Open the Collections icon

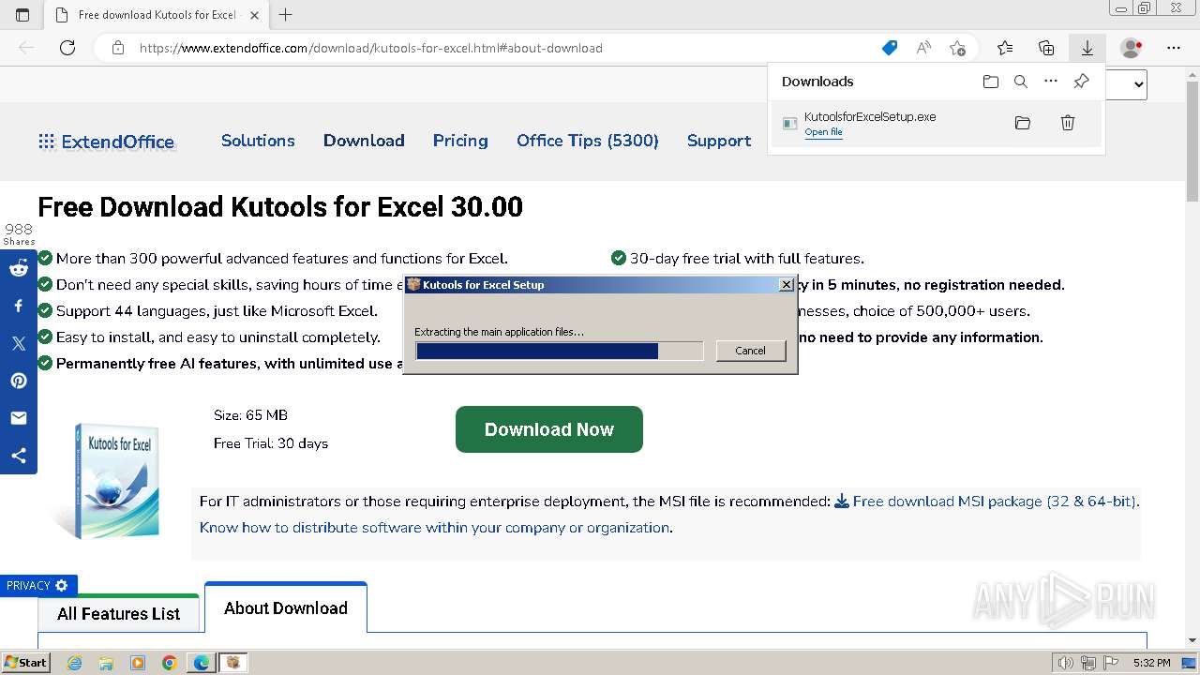[x=1046, y=48]
